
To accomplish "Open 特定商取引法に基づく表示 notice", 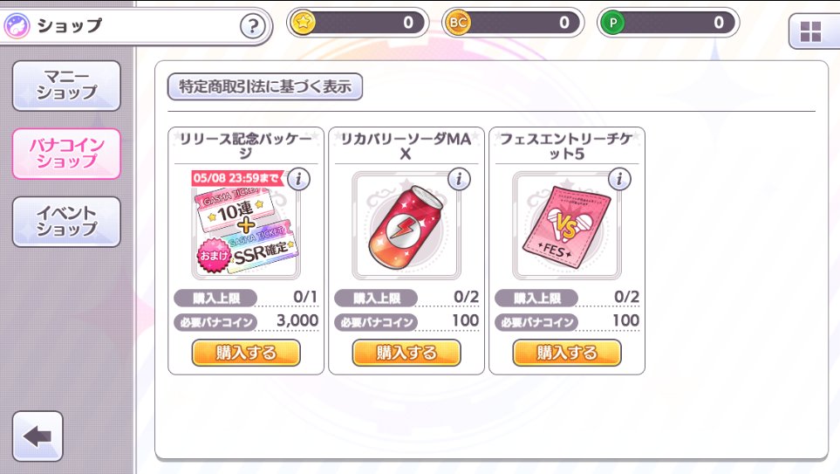I will click(x=265, y=86).
